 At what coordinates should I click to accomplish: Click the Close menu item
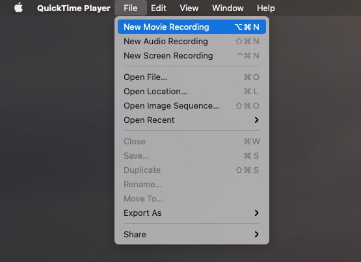[192, 141]
